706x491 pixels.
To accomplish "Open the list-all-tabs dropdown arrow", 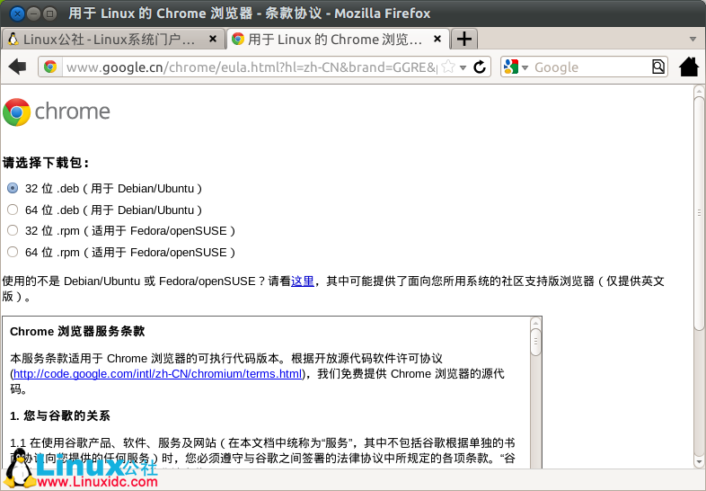I will click(x=693, y=40).
